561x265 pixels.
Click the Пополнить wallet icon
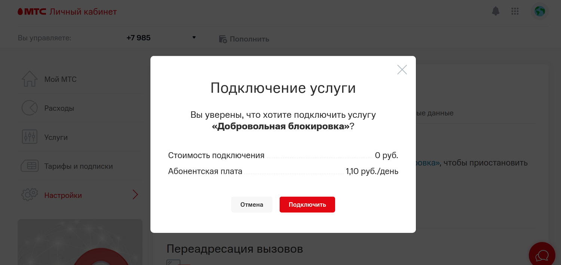[223, 39]
